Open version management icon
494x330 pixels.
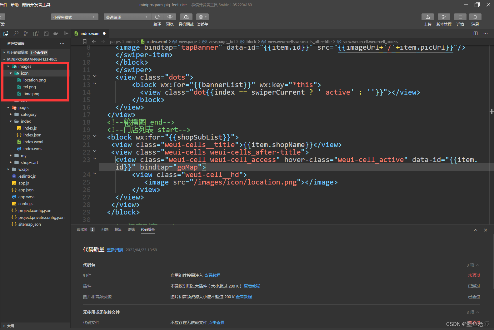tap(444, 17)
